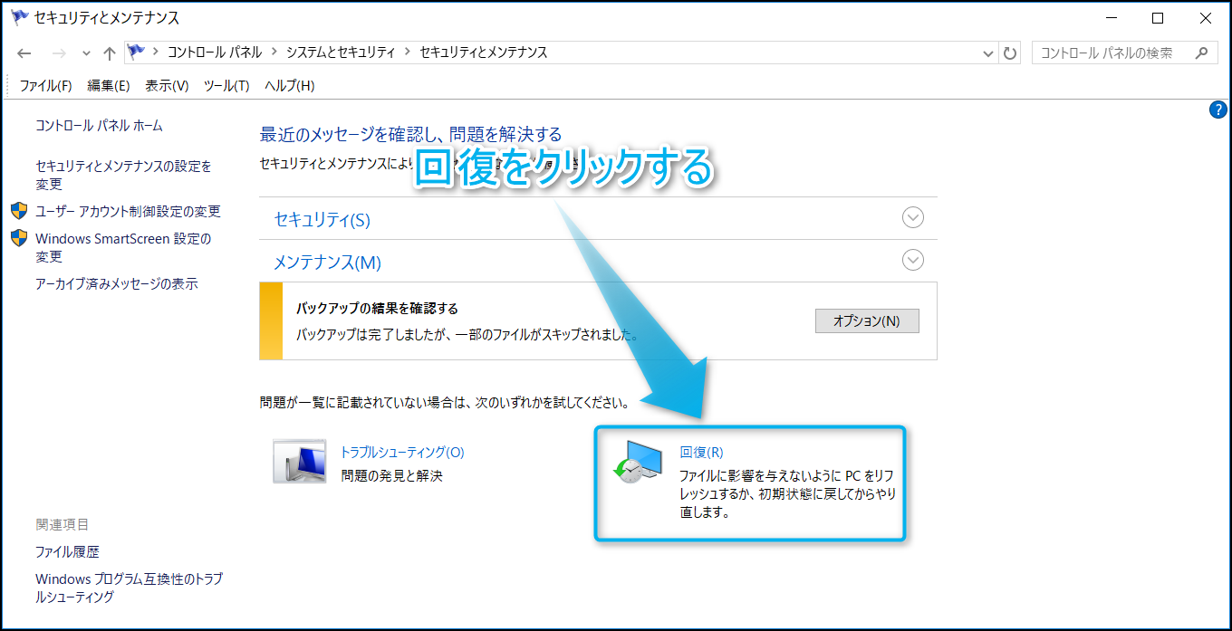Click the blue help question mark icon
The height and width of the screenshot is (631, 1232).
[x=1218, y=110]
